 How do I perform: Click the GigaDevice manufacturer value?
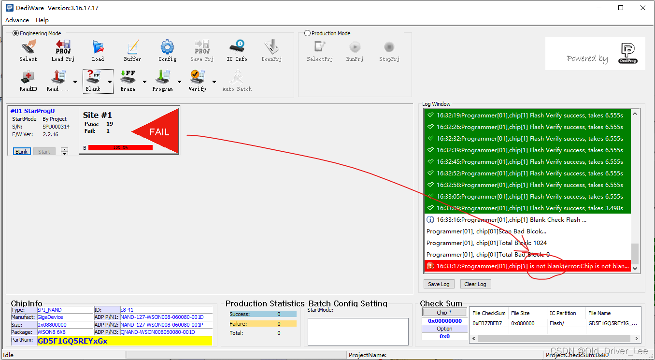tap(50, 317)
